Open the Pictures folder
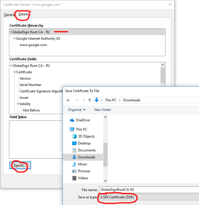Screen dimensions: 199x205 pyautogui.click(x=84, y=171)
